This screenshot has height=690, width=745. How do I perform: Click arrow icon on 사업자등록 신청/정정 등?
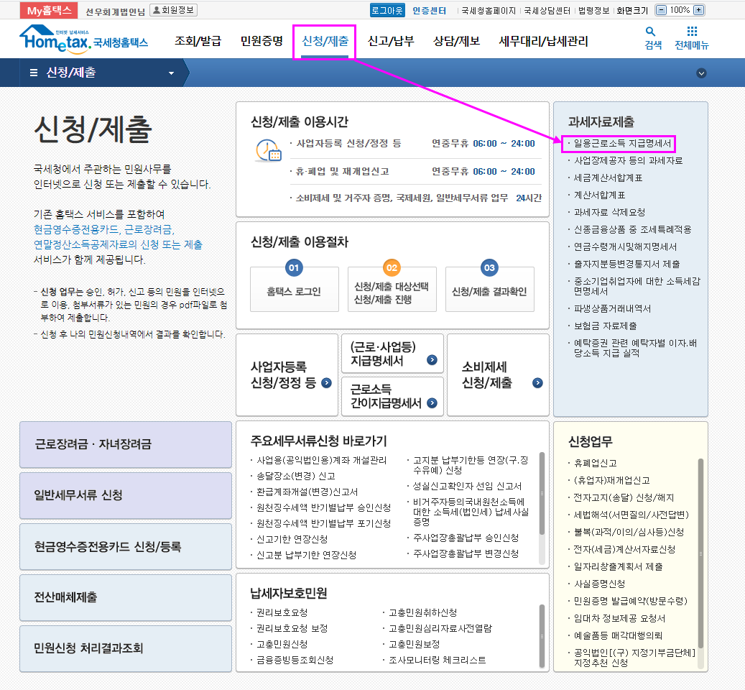(x=326, y=382)
